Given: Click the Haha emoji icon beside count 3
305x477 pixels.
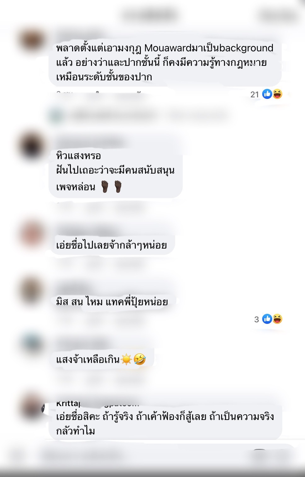Looking at the screenshot, I should [x=278, y=319].
